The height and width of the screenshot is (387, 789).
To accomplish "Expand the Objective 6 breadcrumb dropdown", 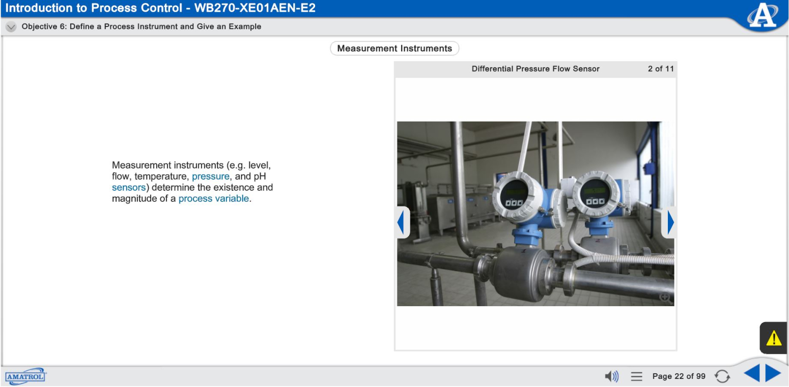I will click(x=10, y=26).
